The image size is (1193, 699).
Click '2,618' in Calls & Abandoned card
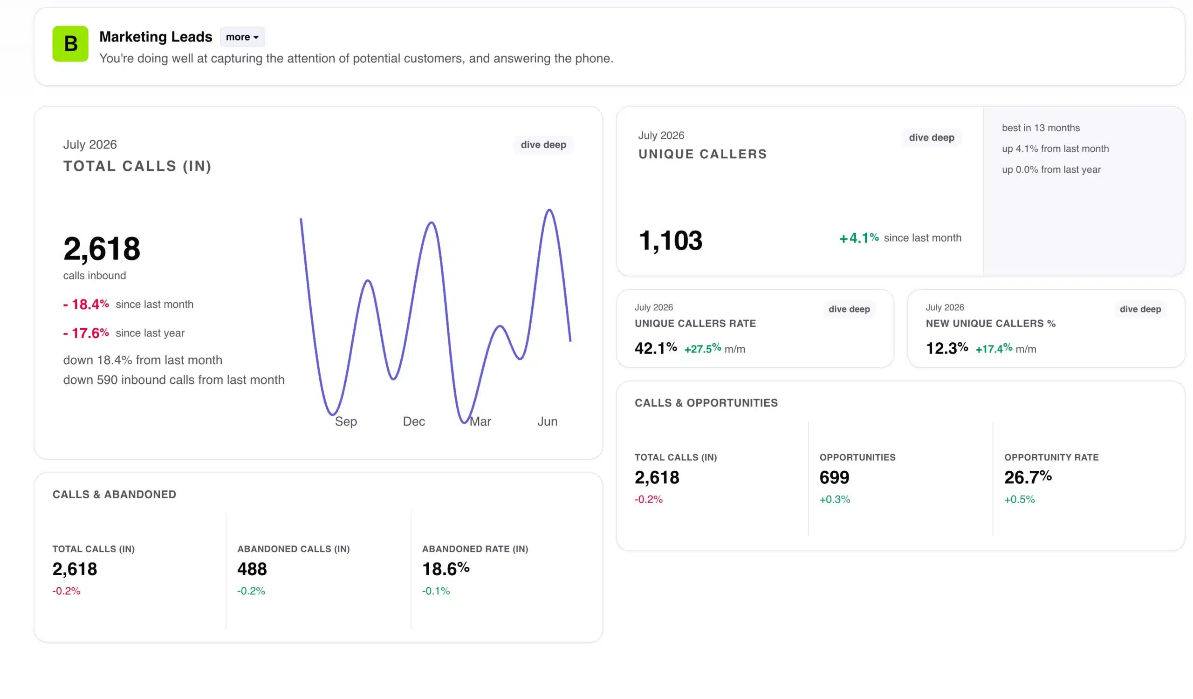click(x=74, y=570)
